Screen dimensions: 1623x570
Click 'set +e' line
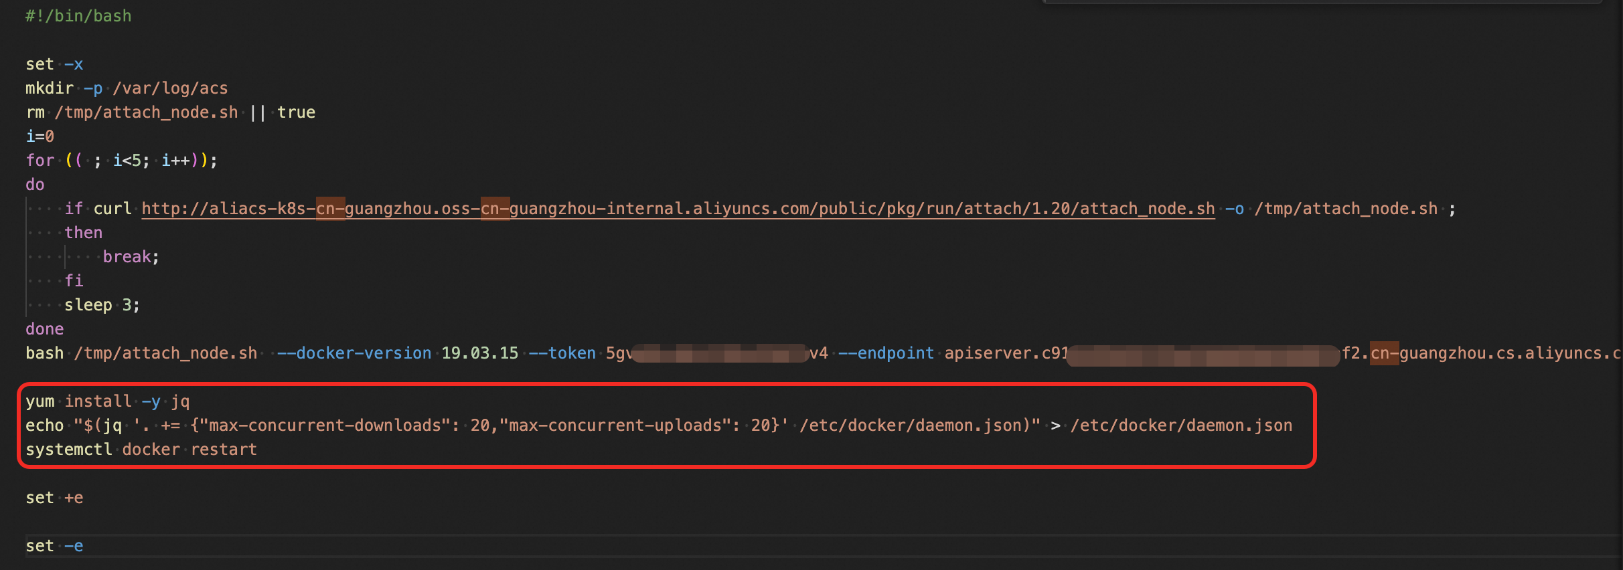click(54, 498)
